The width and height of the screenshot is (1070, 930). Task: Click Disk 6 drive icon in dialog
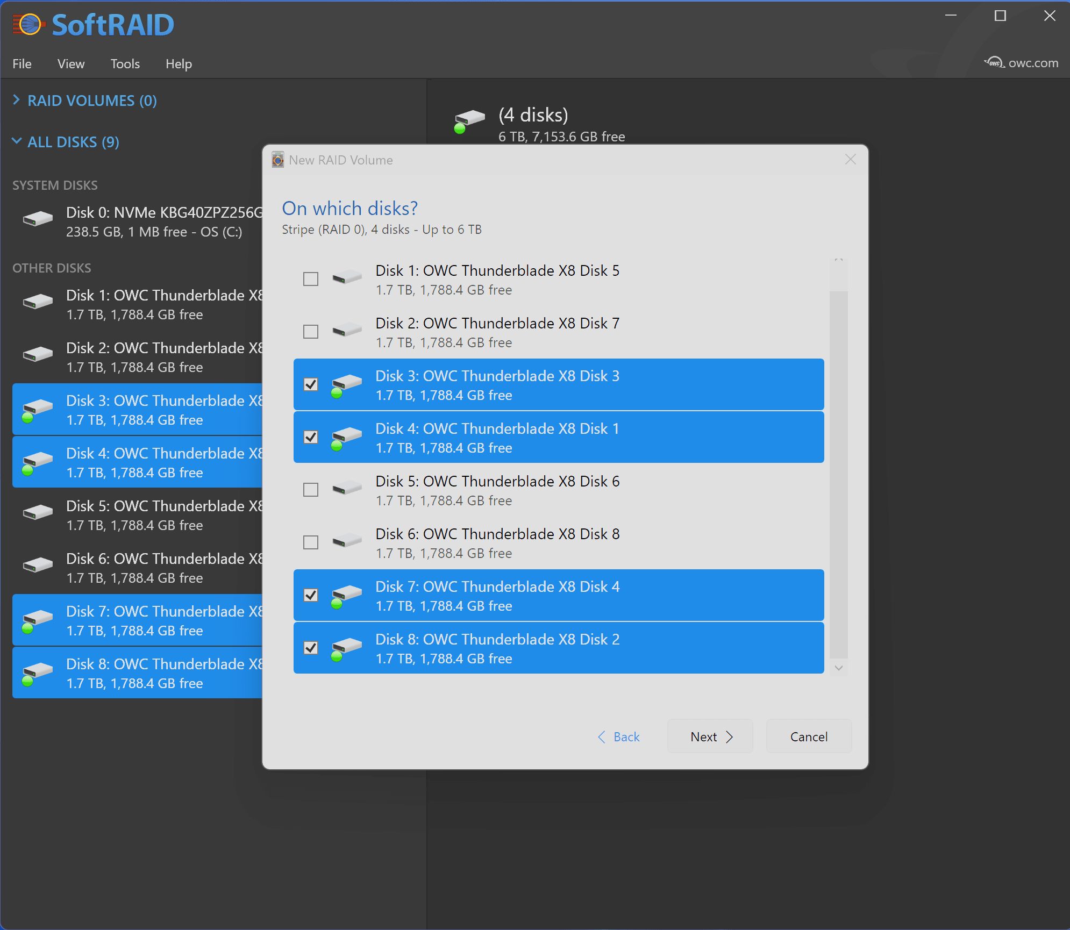click(346, 541)
